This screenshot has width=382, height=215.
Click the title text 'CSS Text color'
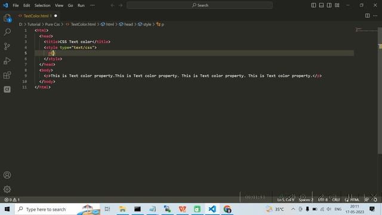tap(76, 42)
